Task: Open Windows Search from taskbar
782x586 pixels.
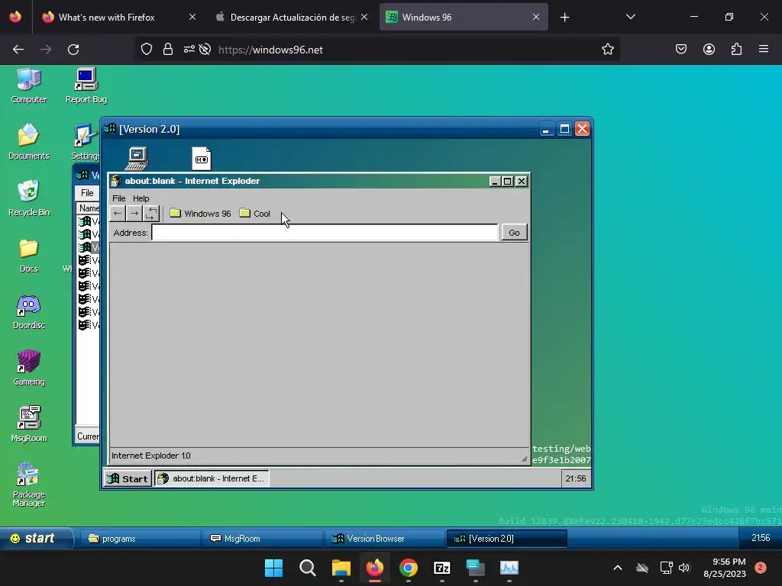Action: (307, 568)
